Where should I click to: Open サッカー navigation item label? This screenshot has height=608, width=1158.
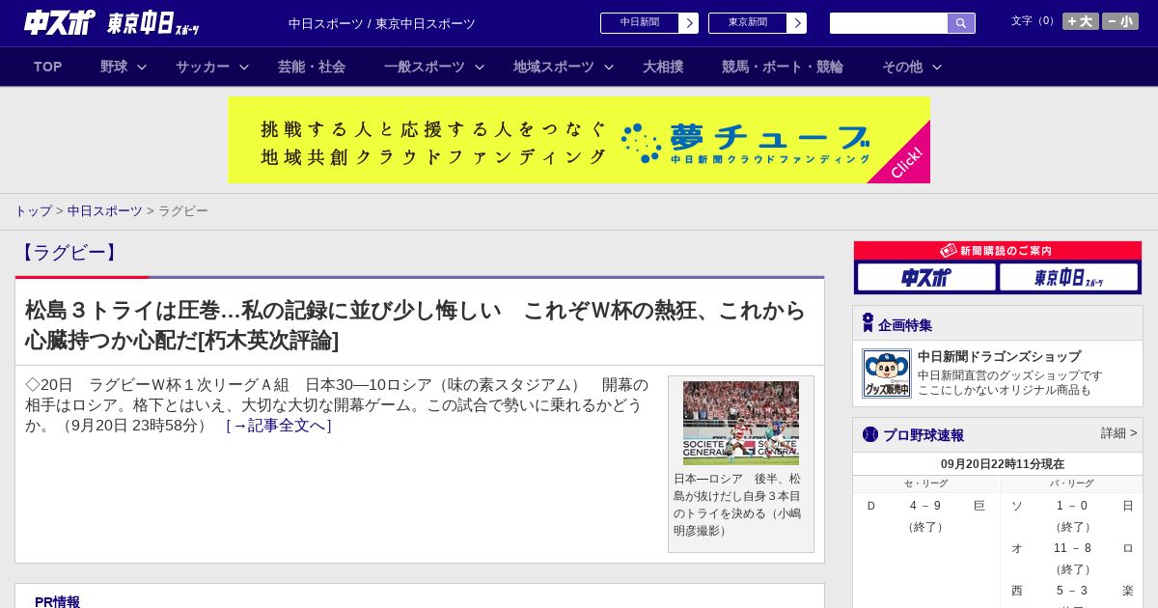point(203,67)
